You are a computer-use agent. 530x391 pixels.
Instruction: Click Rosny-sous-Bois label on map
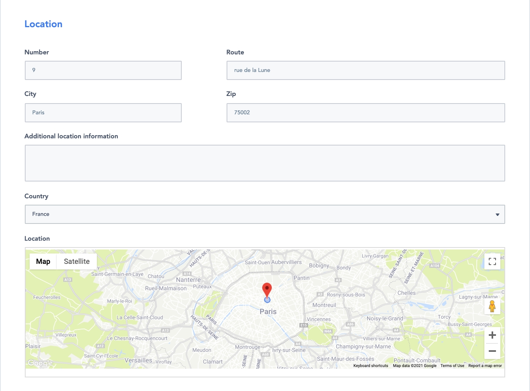coord(346,295)
